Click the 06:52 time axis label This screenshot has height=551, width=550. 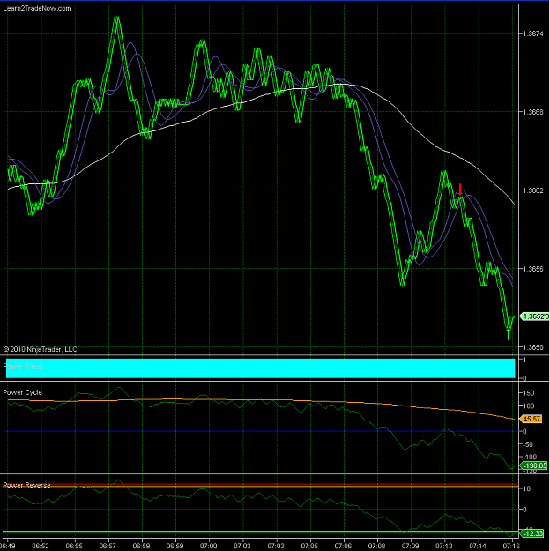point(41,546)
